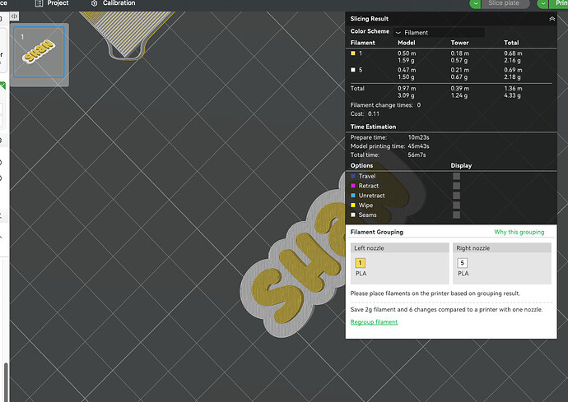
Task: Click the Cost 0.11 text
Action: [365, 114]
